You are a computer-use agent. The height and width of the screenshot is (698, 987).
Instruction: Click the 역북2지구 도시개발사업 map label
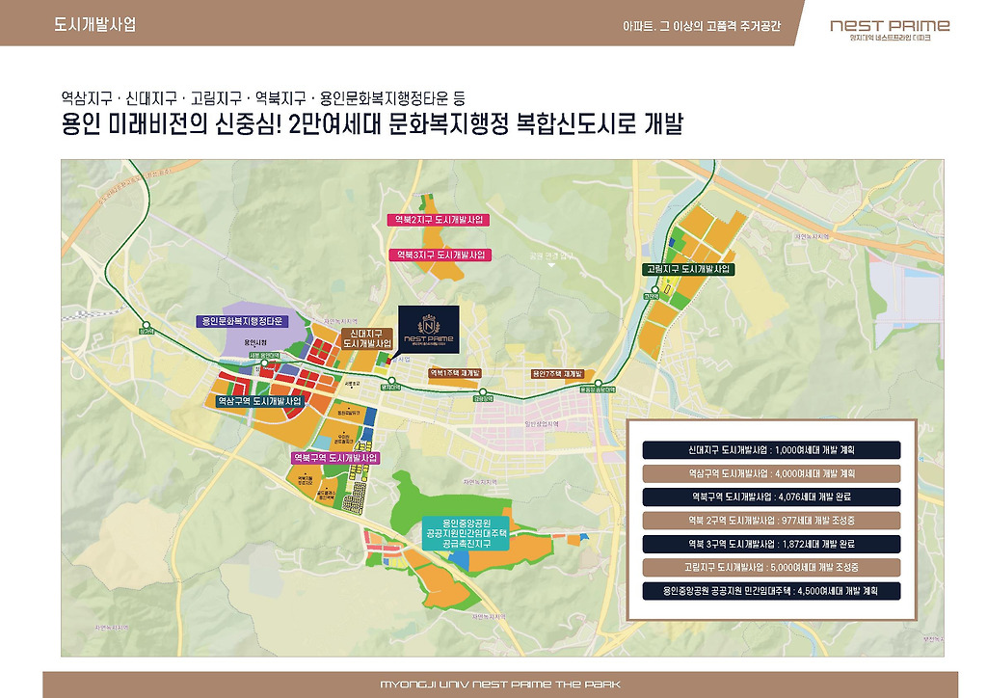pos(439,220)
